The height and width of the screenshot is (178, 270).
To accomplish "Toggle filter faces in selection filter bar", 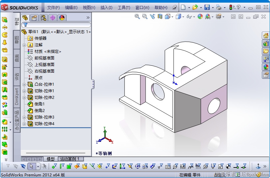I will pos(69,166).
